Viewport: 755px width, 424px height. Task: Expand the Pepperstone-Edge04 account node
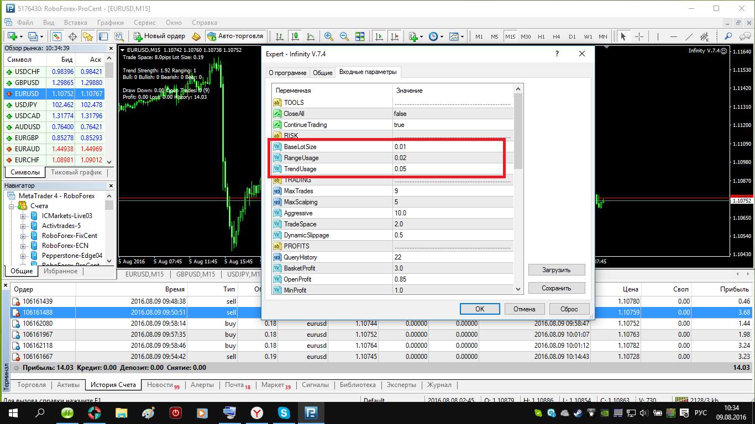pos(23,256)
